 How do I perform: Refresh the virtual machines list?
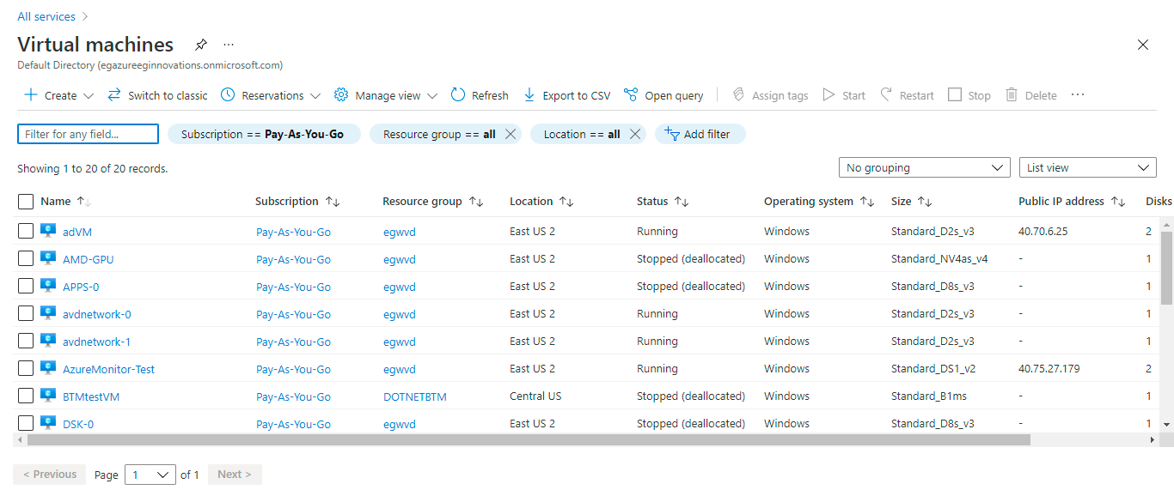[480, 95]
